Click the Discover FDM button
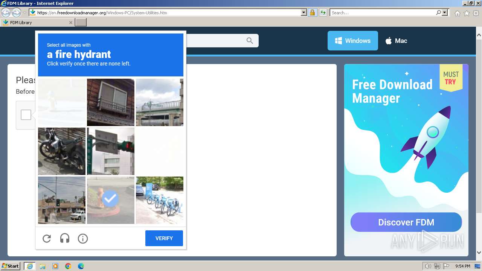Image resolution: width=482 pixels, height=271 pixels. 406,222
